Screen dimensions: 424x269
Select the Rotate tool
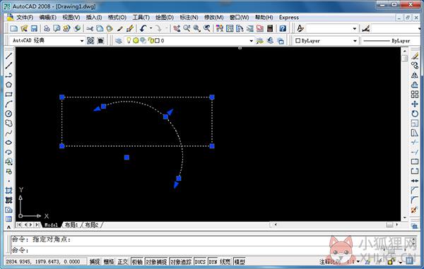tap(415, 114)
